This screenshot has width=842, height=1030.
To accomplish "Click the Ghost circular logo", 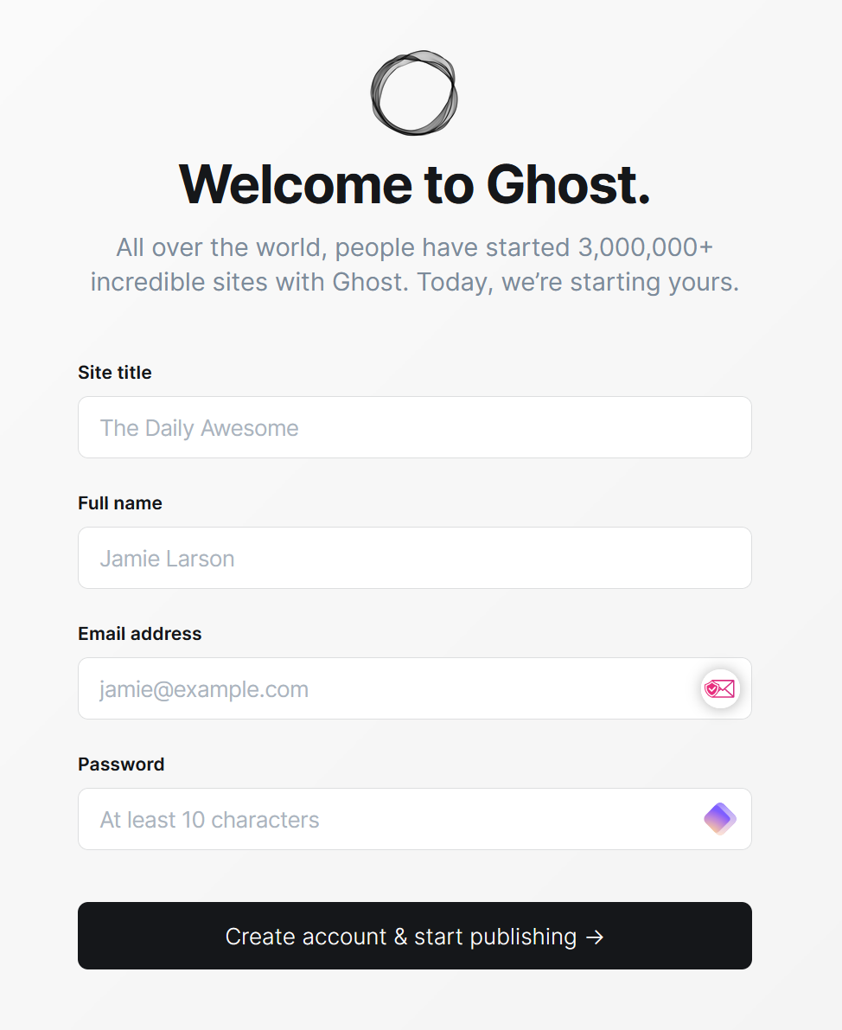I will click(414, 93).
